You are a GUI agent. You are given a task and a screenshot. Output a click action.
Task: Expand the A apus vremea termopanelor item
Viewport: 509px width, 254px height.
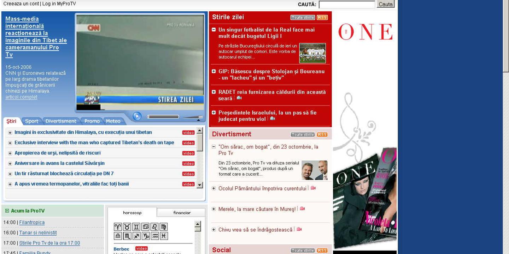click(x=10, y=184)
